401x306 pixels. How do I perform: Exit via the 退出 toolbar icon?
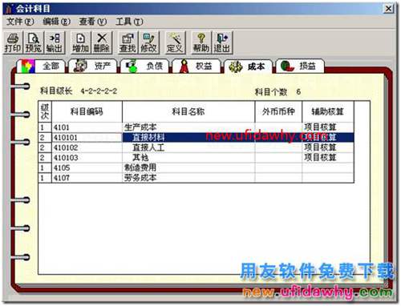point(222,42)
